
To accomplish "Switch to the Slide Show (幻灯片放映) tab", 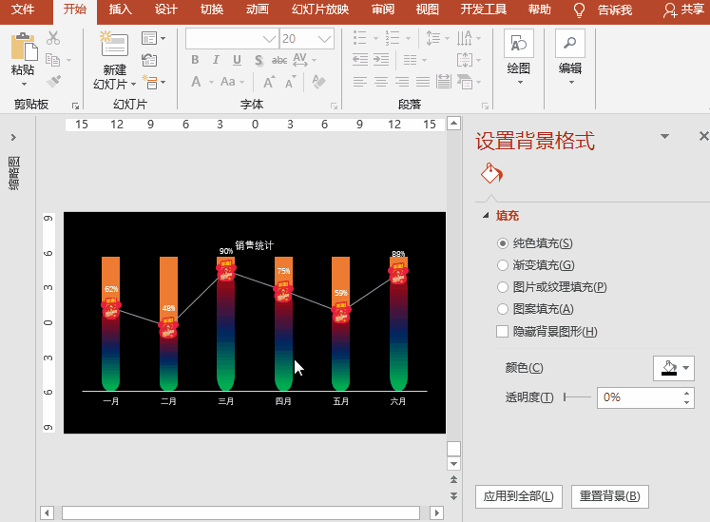I will click(320, 10).
